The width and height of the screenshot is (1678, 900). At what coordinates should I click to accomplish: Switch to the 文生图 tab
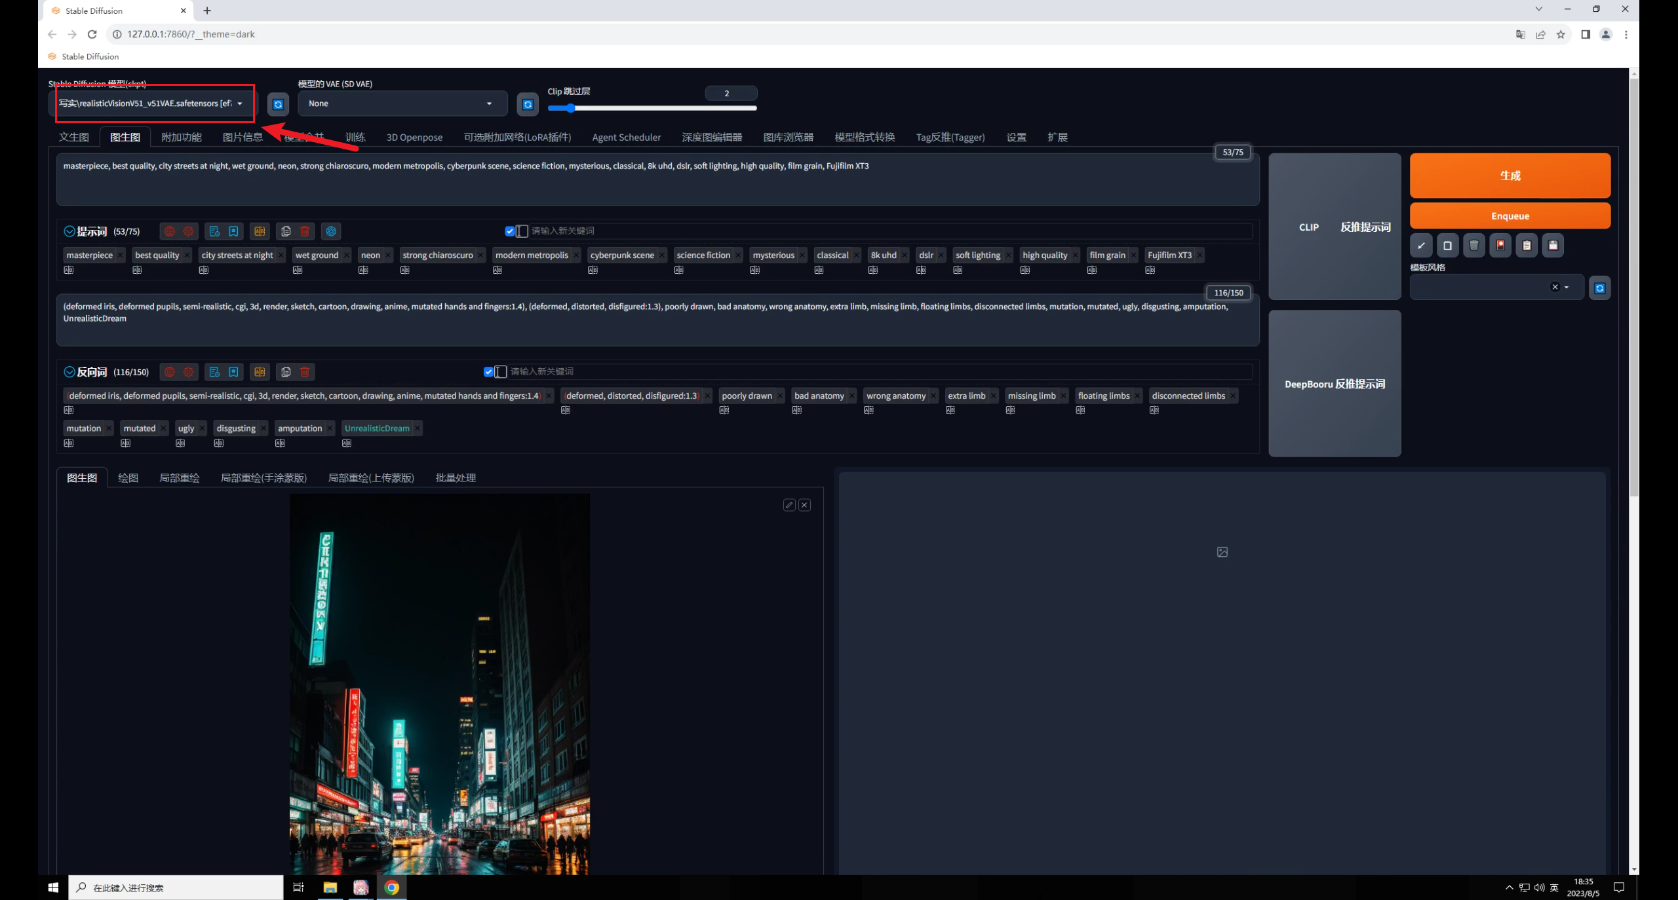pos(73,137)
